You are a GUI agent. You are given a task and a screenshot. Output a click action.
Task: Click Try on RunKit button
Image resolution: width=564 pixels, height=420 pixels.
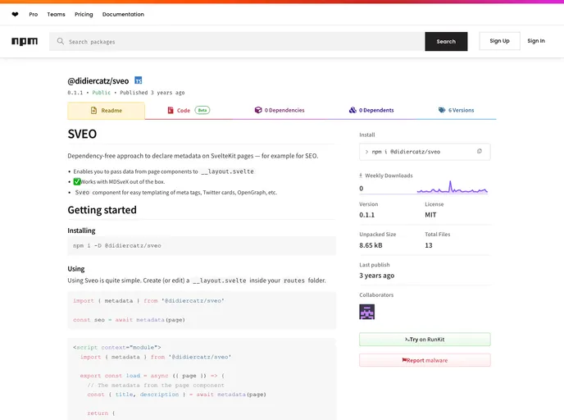pos(425,340)
